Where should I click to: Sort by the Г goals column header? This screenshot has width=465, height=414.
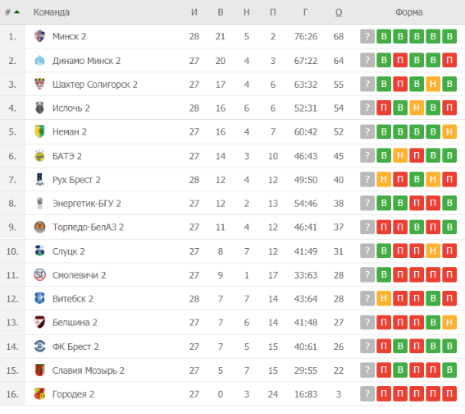(305, 12)
